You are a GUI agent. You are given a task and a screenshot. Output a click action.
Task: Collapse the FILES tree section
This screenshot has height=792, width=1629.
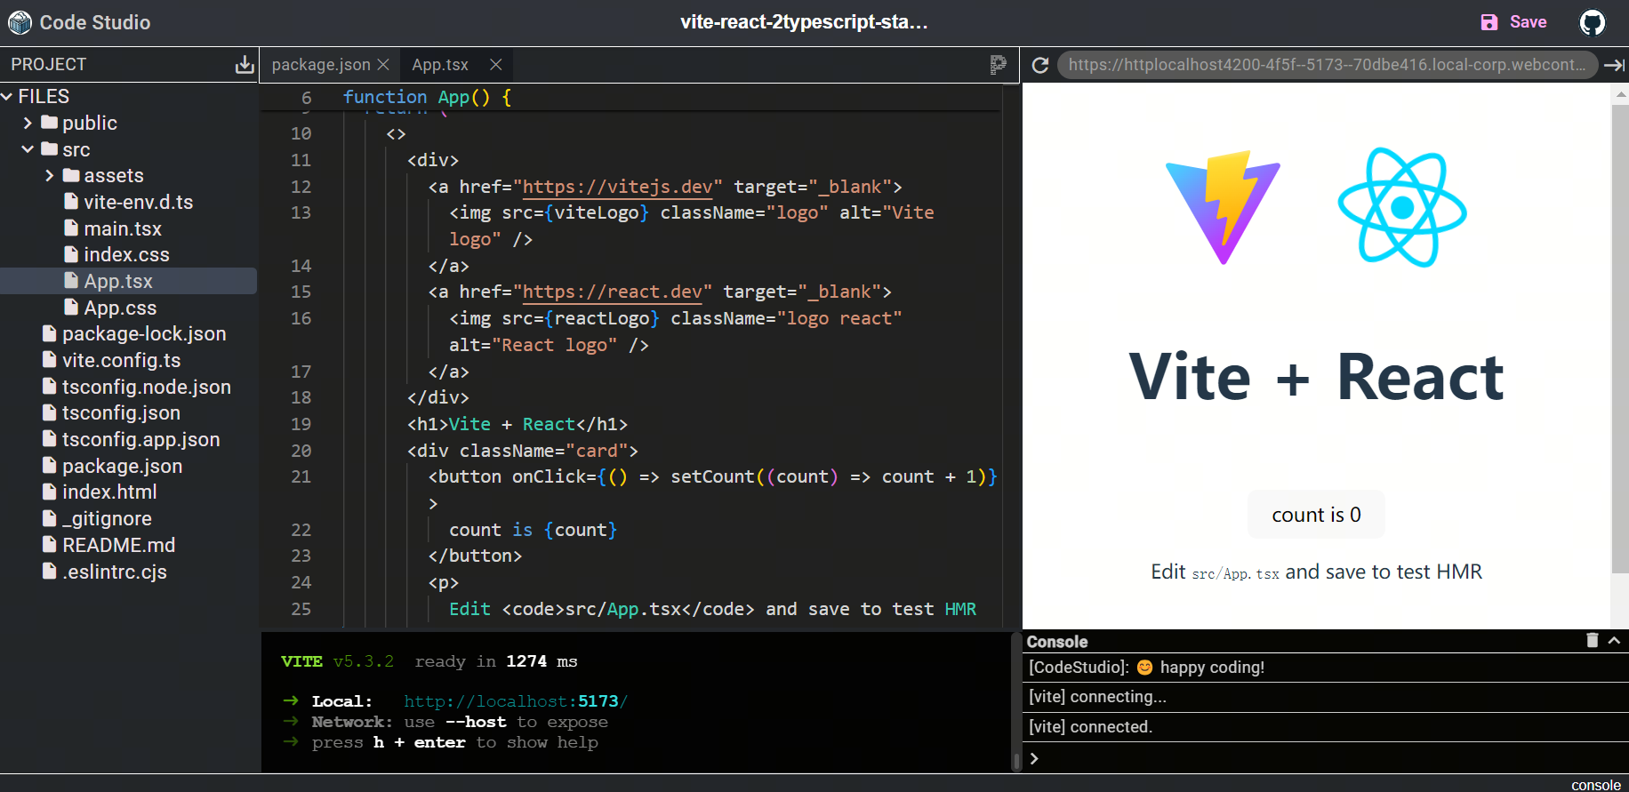7,96
